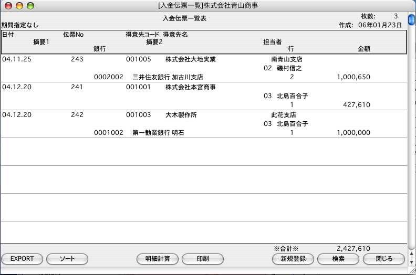
Task: Click customer name 株式会社本宮商事
Action: 190,87
